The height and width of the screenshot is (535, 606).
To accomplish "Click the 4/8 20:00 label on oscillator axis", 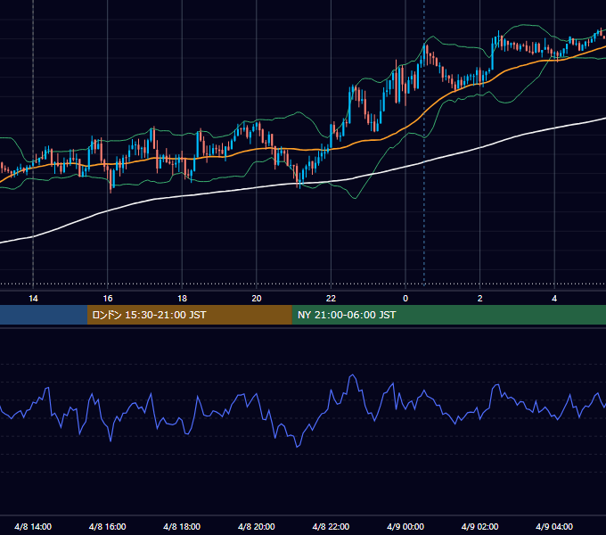I will click(x=257, y=526).
